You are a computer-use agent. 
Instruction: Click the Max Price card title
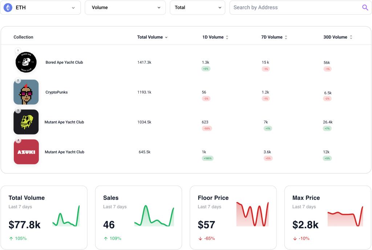point(306,198)
